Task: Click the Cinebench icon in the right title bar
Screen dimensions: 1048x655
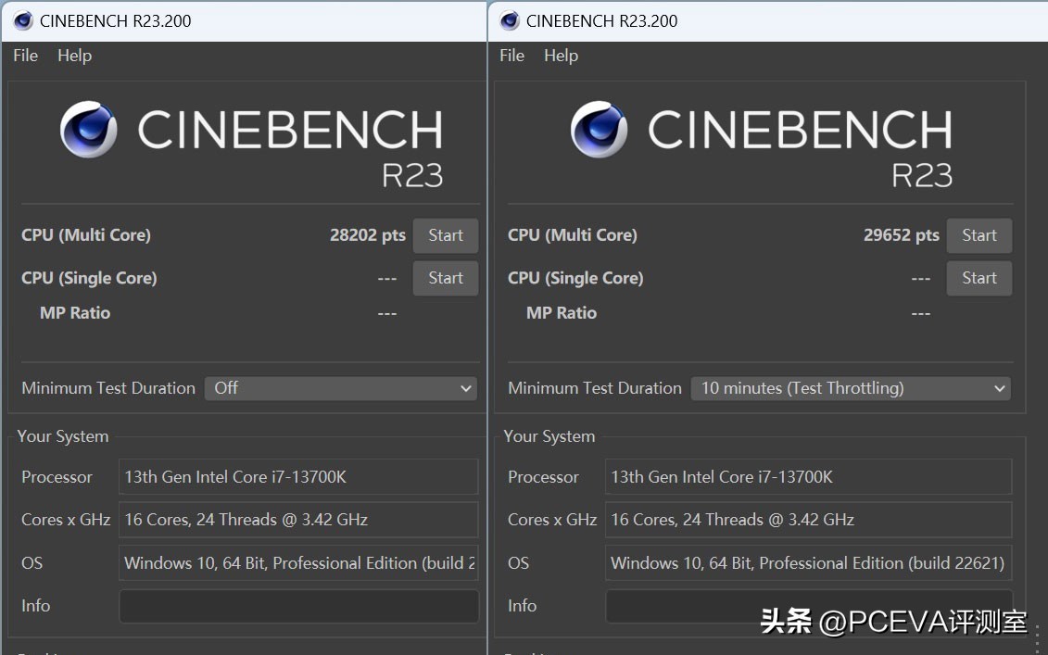Action: click(509, 20)
